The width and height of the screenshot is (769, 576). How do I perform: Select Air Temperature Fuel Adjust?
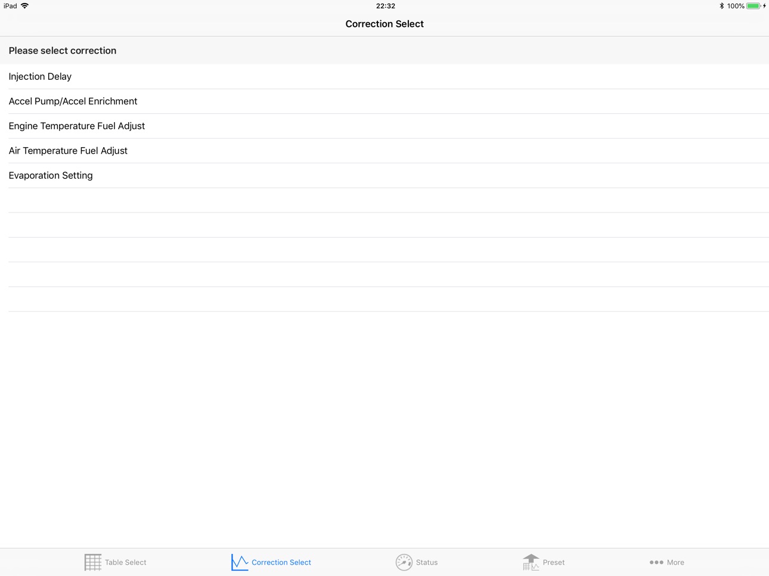point(384,151)
